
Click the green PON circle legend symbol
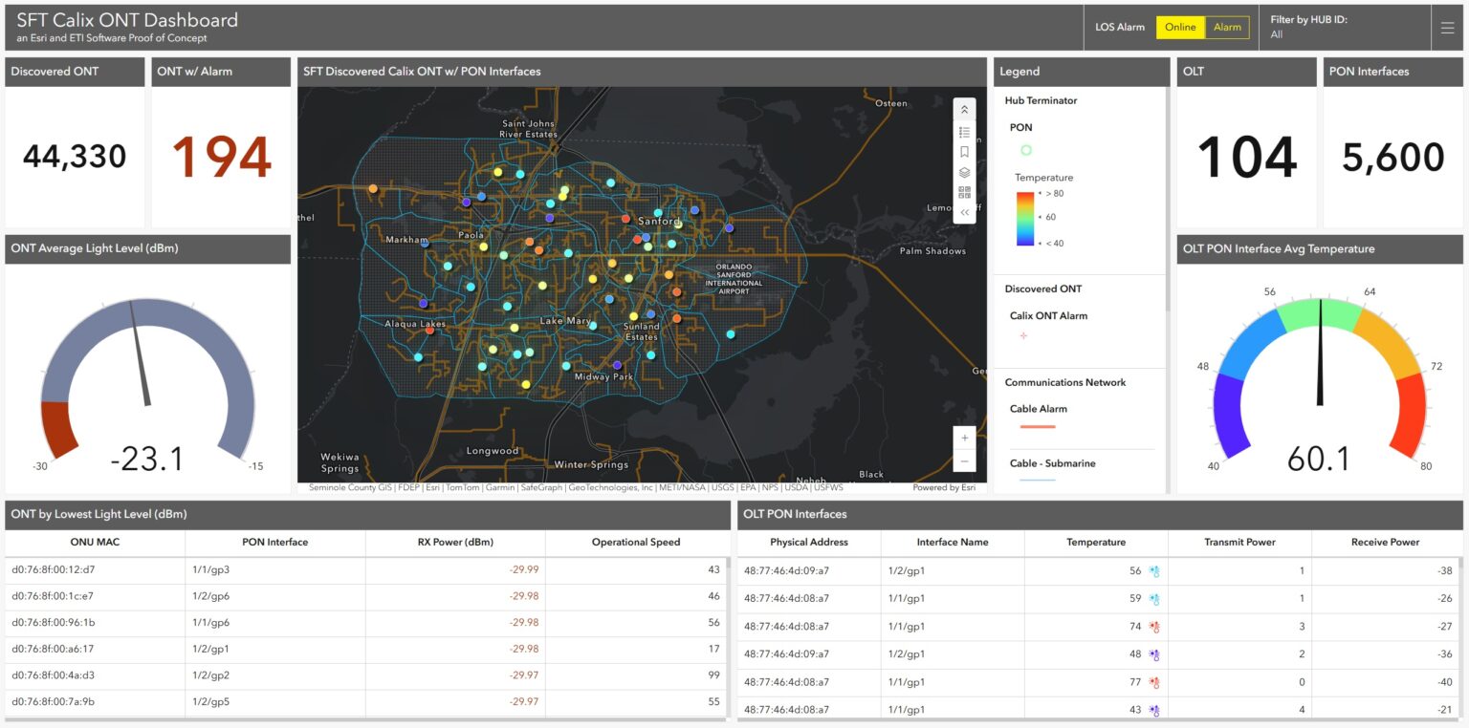pos(1026,150)
